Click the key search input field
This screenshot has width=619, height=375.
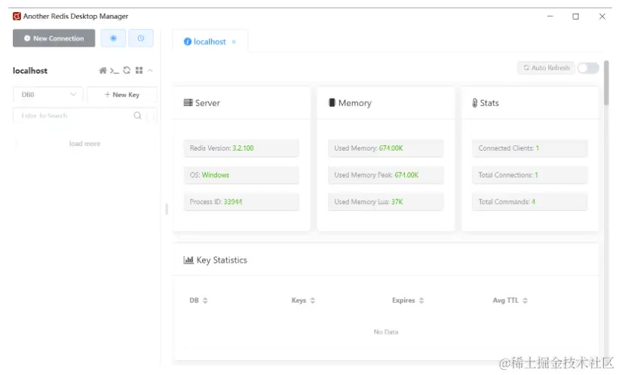click(x=73, y=115)
